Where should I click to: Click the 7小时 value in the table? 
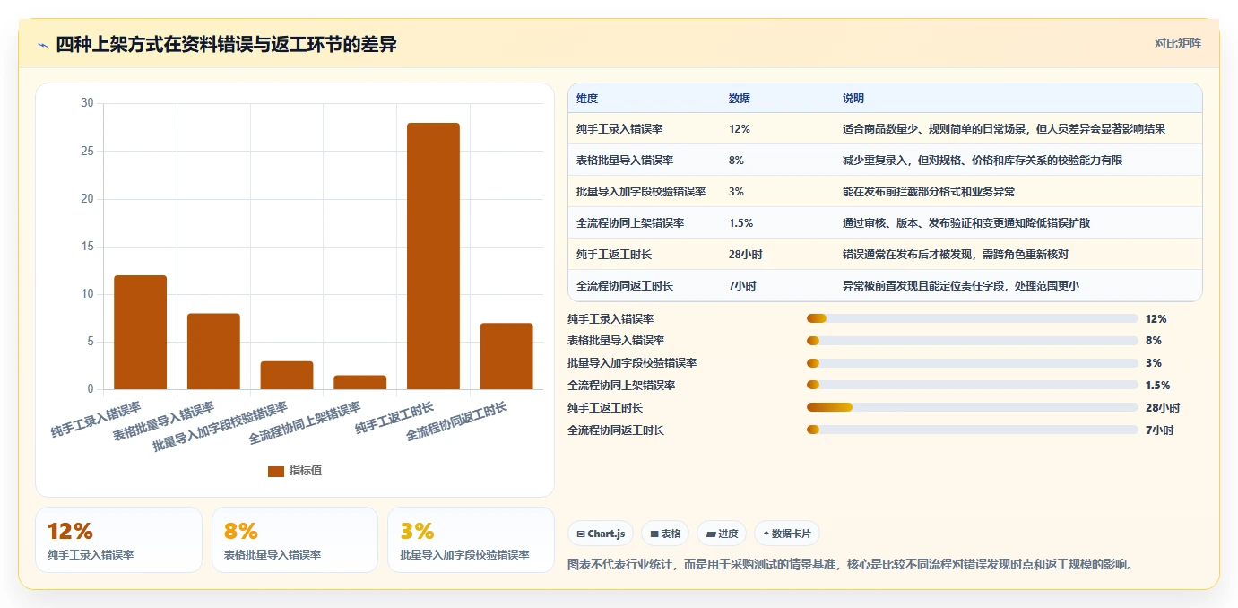click(742, 286)
